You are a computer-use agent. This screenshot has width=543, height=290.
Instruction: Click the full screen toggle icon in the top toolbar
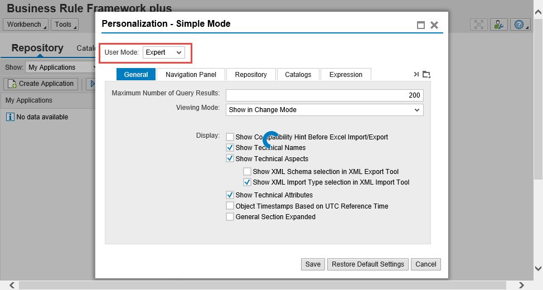[479, 25]
